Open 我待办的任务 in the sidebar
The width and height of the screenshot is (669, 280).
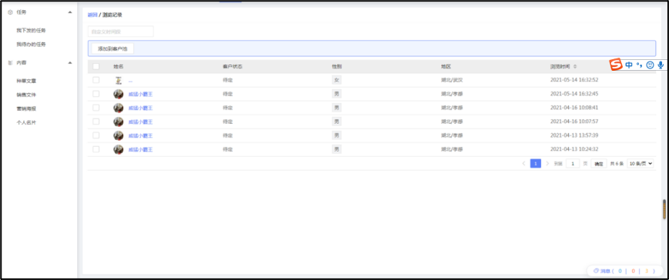coord(31,45)
